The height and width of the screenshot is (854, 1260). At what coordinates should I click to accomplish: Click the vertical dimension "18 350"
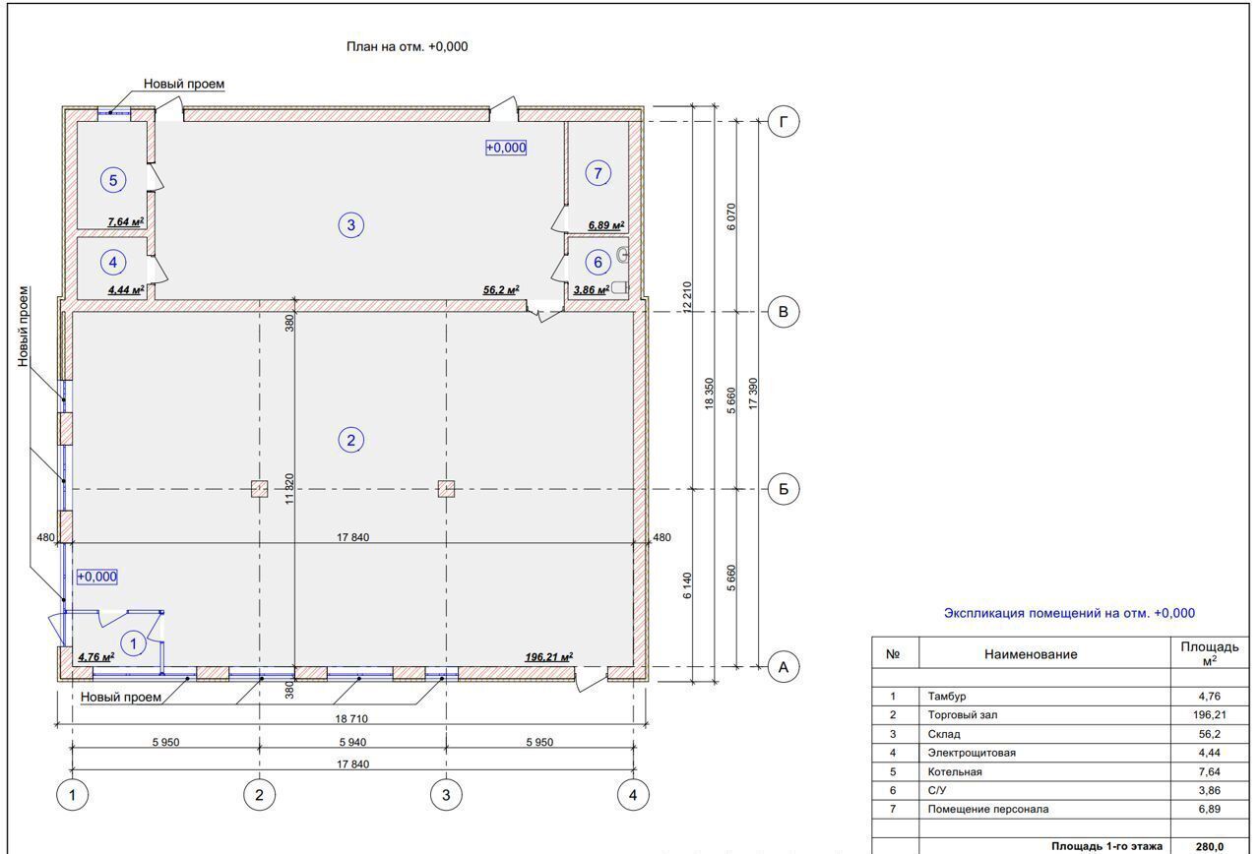click(x=709, y=394)
